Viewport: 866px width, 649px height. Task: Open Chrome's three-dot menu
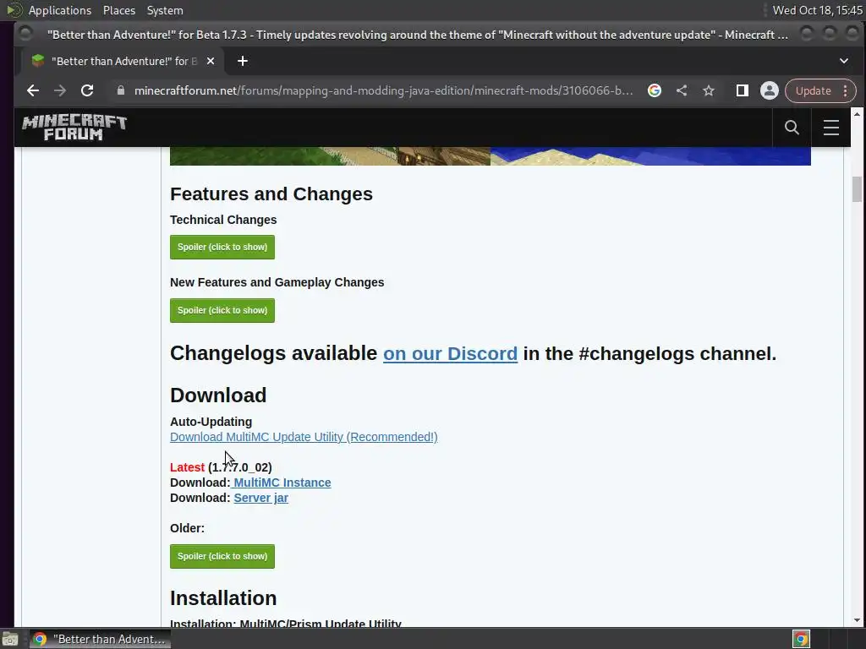pyautogui.click(x=845, y=90)
